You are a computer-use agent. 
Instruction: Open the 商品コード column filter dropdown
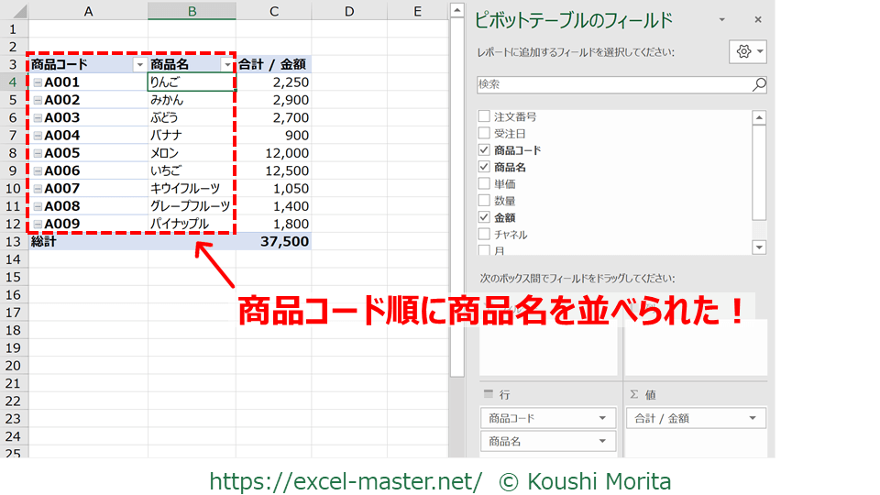coord(139,65)
